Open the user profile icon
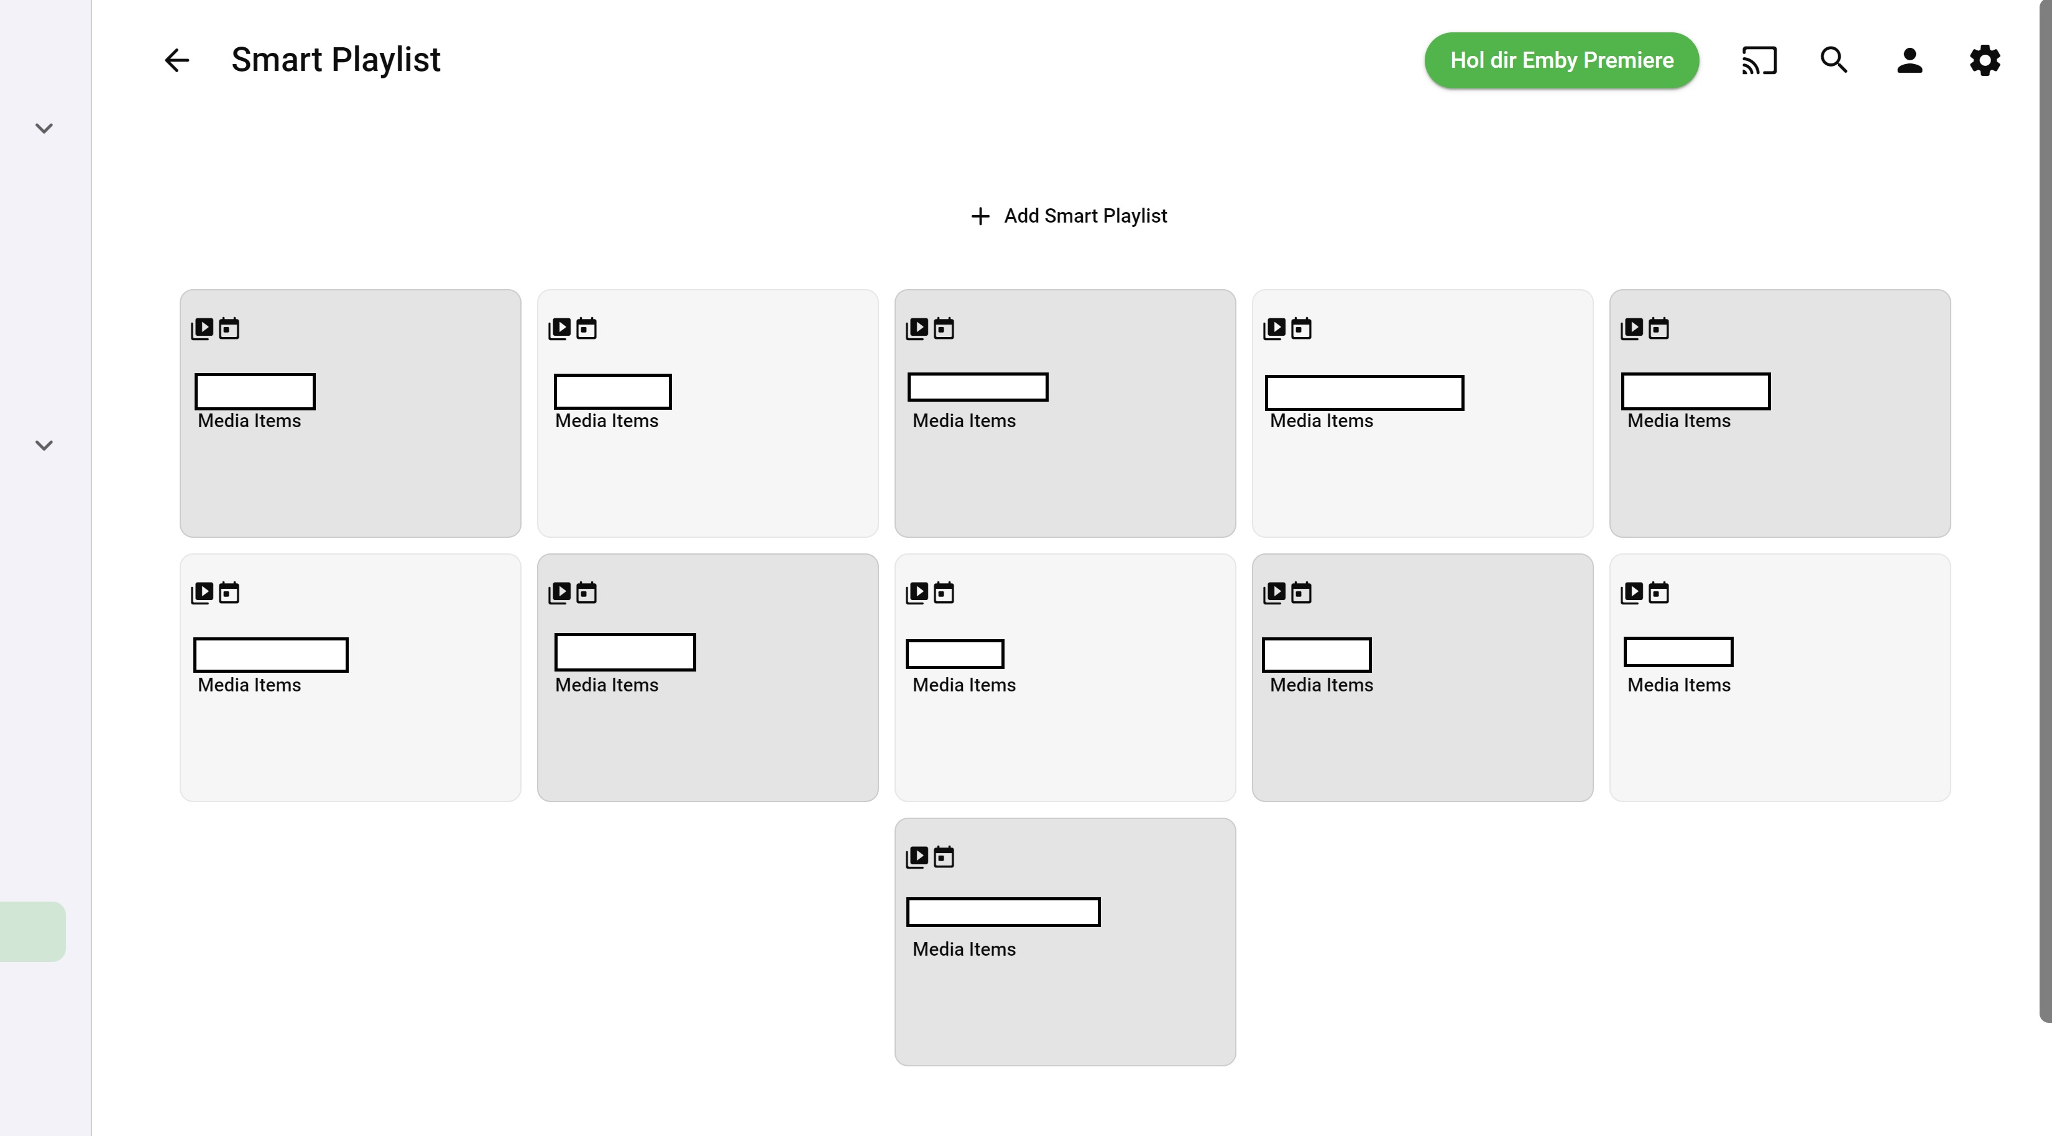Image resolution: width=2052 pixels, height=1136 pixels. coord(1908,60)
